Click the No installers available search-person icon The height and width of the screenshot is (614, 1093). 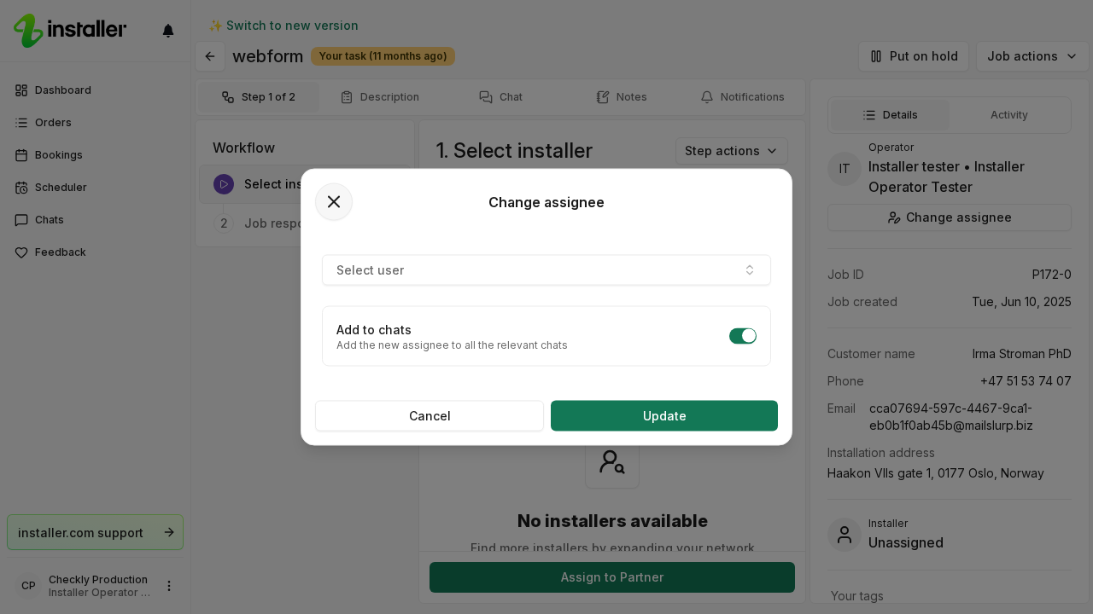(612, 462)
